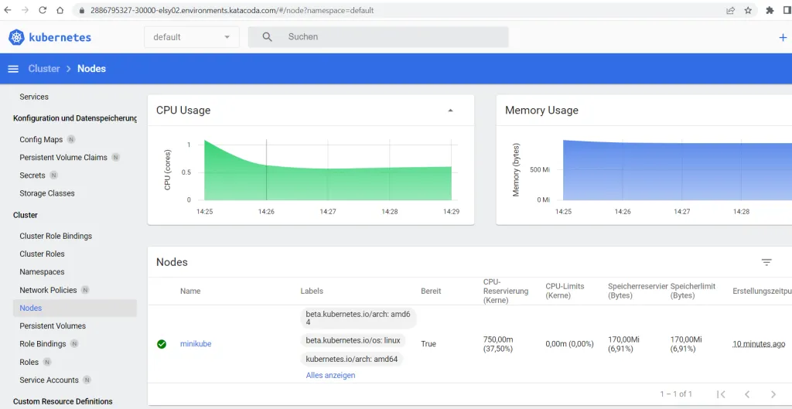Viewport: 792px width, 409px height.
Task: Click the Labels column header
Action: point(312,291)
